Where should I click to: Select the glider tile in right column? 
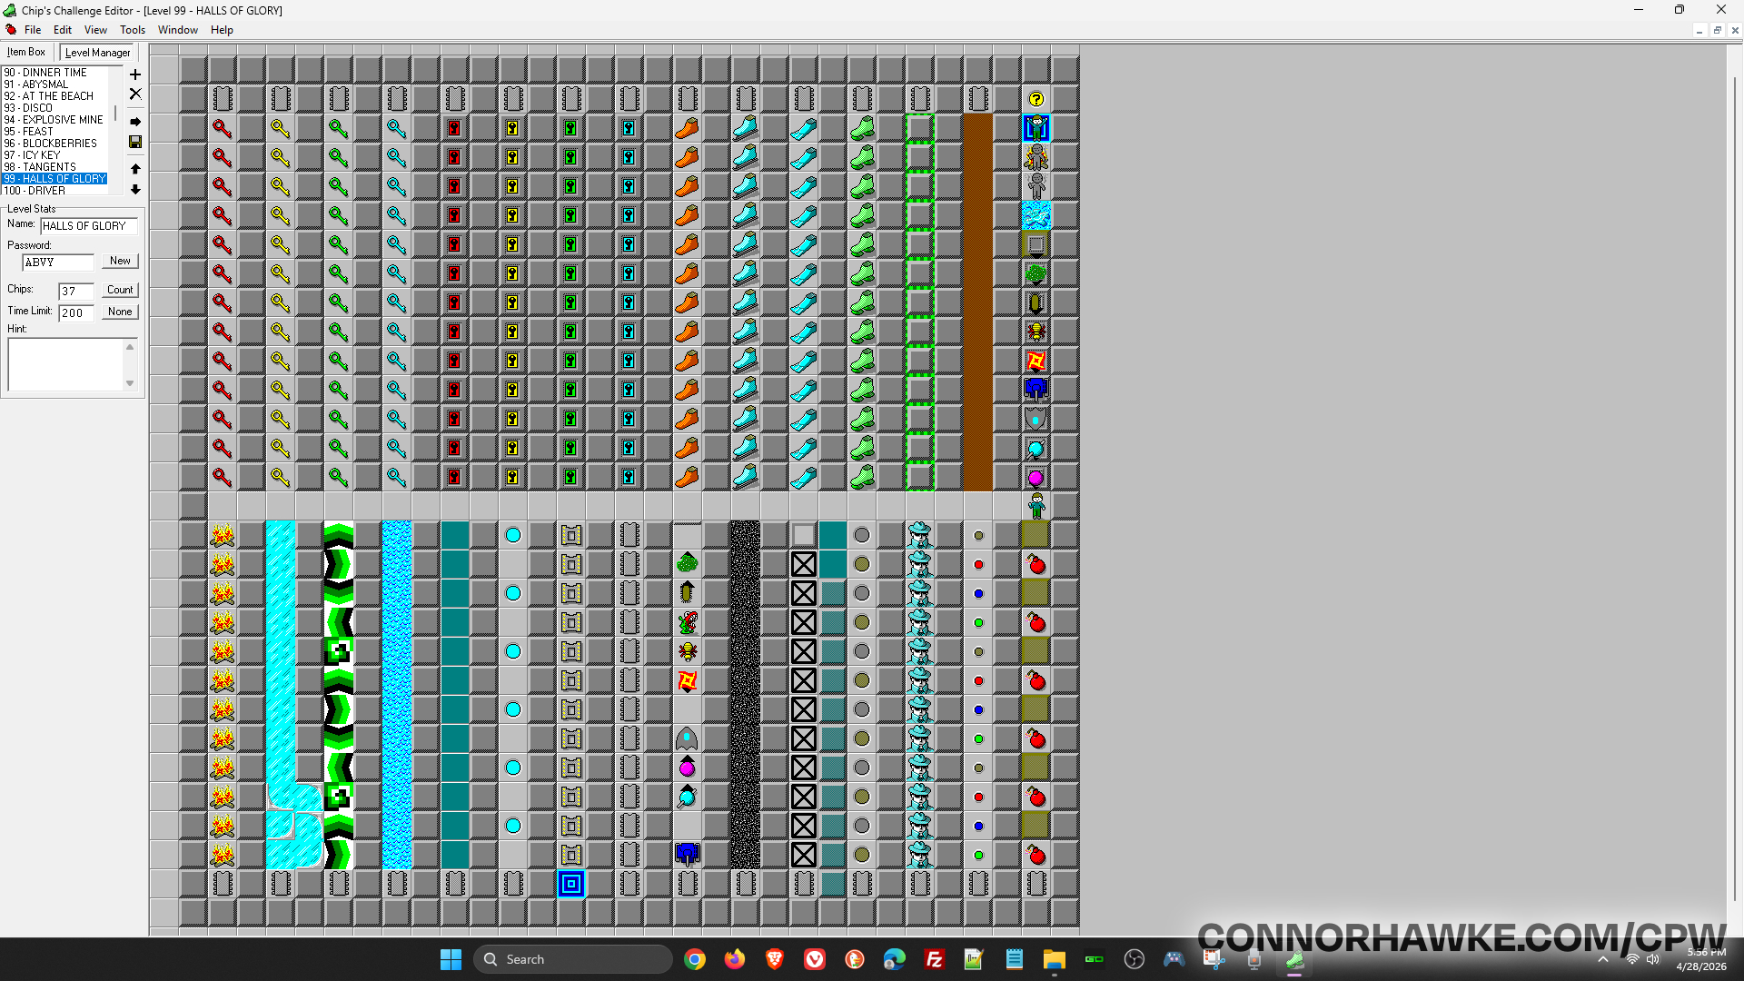coord(1036,419)
